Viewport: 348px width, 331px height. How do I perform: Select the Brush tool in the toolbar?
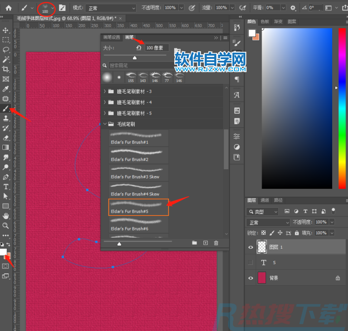coord(6,108)
